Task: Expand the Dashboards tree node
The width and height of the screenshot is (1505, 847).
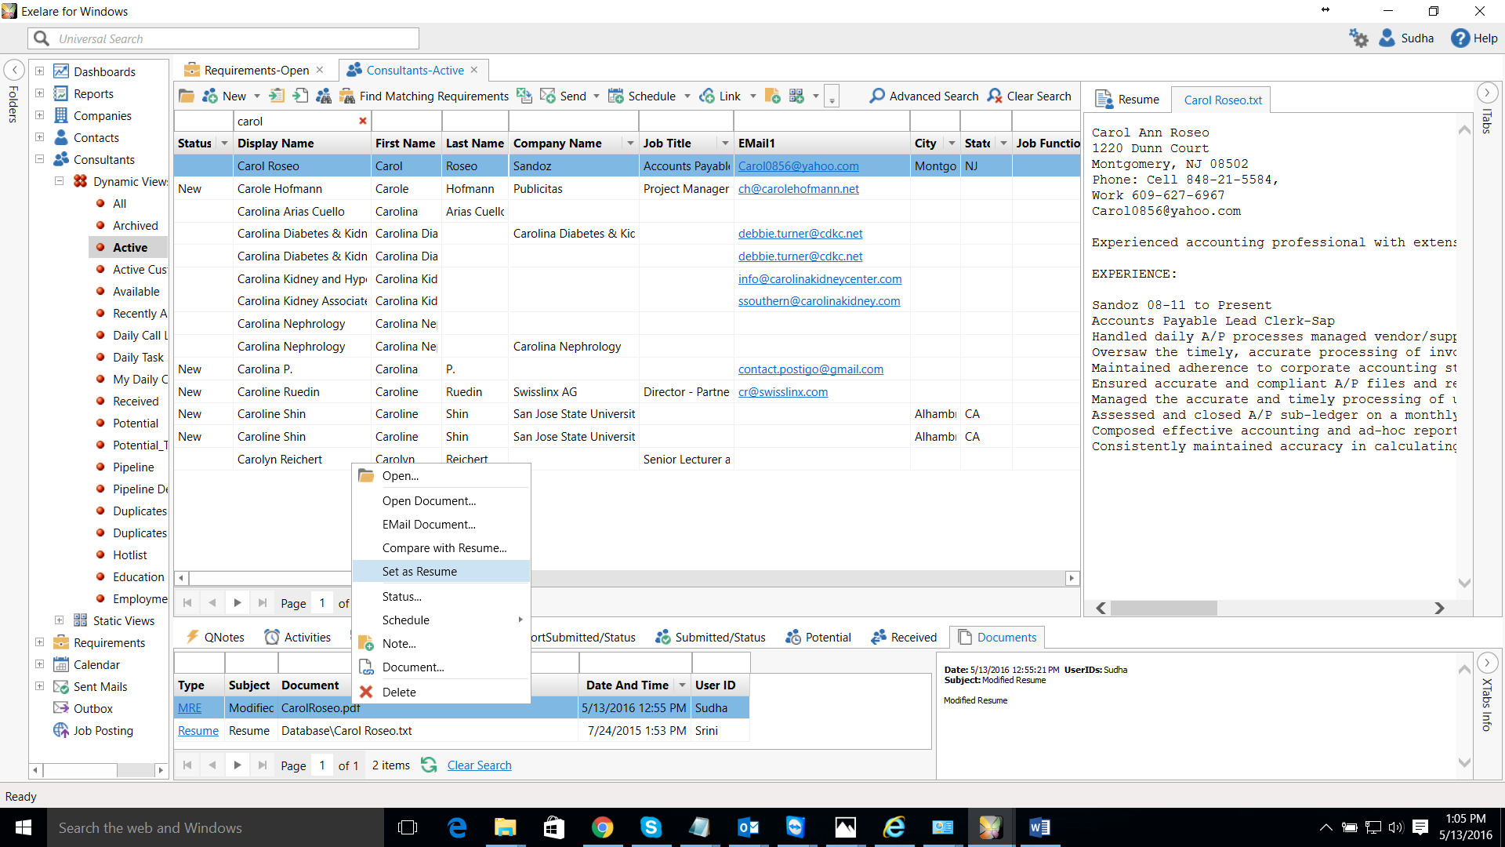Action: point(39,71)
